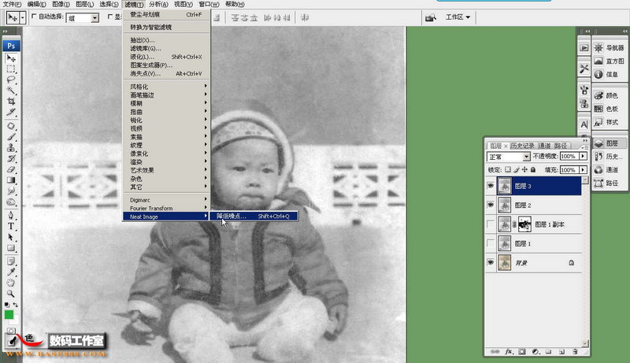Viewport: 630px width, 363px height.
Task: Open the layers panel options menu
Action: pyautogui.click(x=584, y=146)
